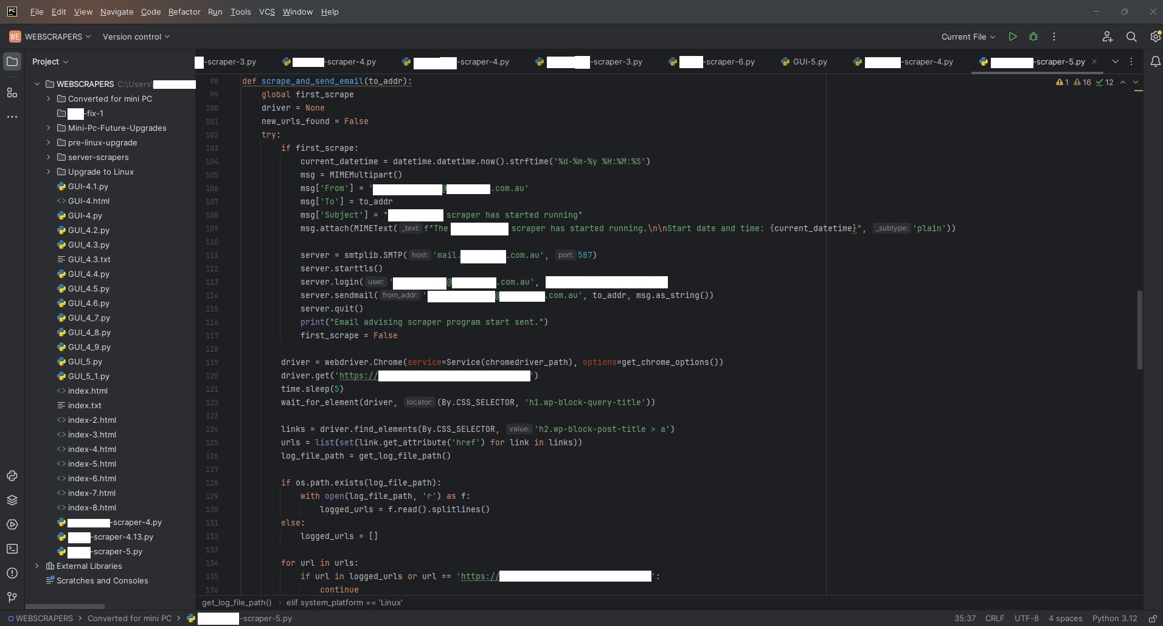Click the https:// link on line 120
This screenshot has width=1163, height=626.
358,375
